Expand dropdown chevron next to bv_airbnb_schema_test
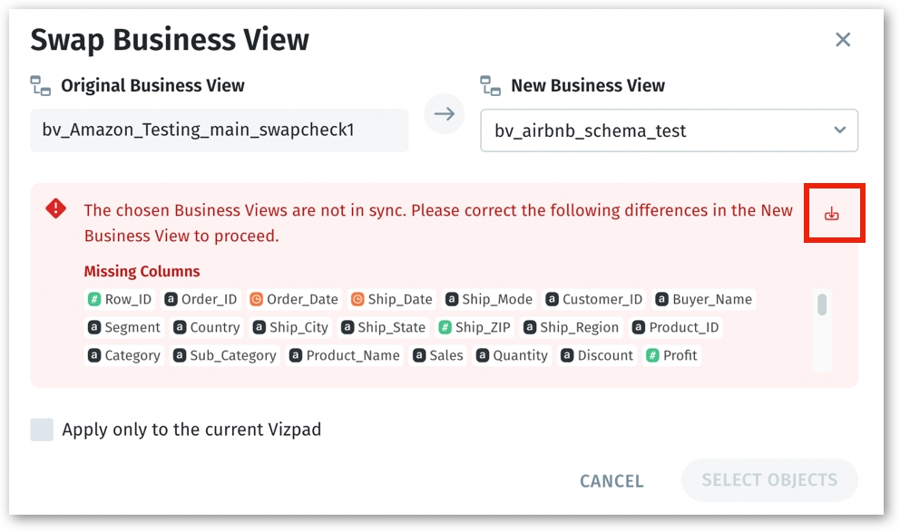This screenshot has width=900, height=531. (840, 130)
